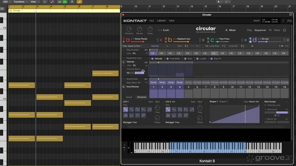This screenshot has height=166, width=296.
Task: Select the LFO 1 triangle waveform icon
Action: 131,109
